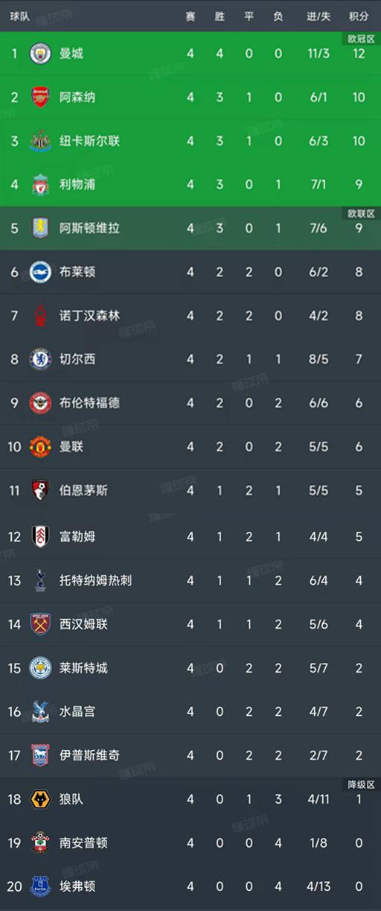Open team name 南安普顿
Image resolution: width=381 pixels, height=911 pixels.
click(83, 842)
